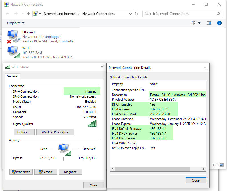227x191 pixels.
Task: Click the search magnifier icon
Action: (218, 14)
